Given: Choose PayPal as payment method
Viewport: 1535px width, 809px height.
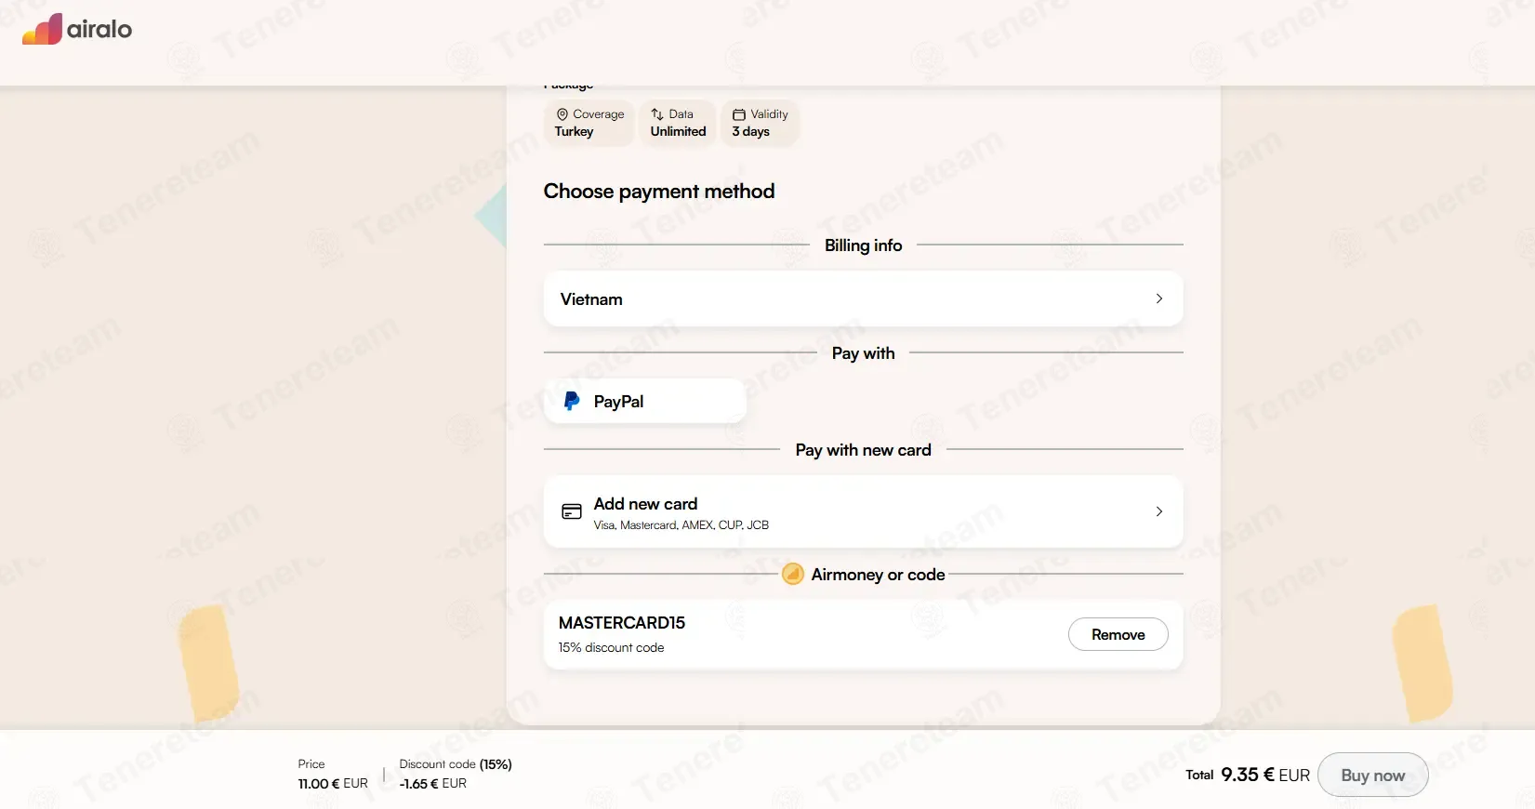Looking at the screenshot, I should coord(645,401).
